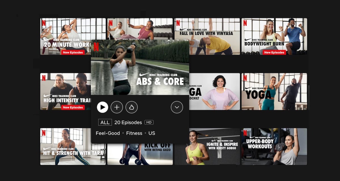Select the Fall in Love with Vinyasa title
The height and width of the screenshot is (181, 340).
207,36
